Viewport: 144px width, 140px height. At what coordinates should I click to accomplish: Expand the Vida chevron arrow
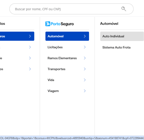[x=85, y=80]
